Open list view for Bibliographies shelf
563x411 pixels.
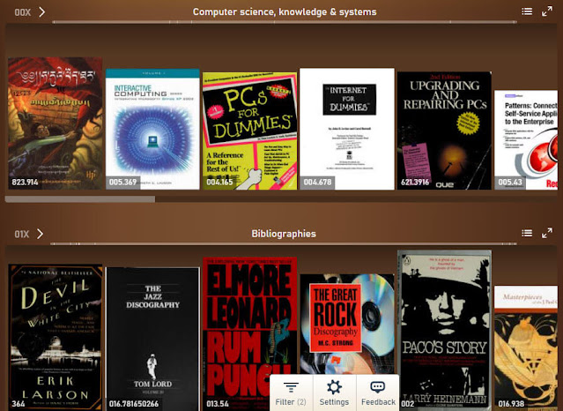(527, 233)
